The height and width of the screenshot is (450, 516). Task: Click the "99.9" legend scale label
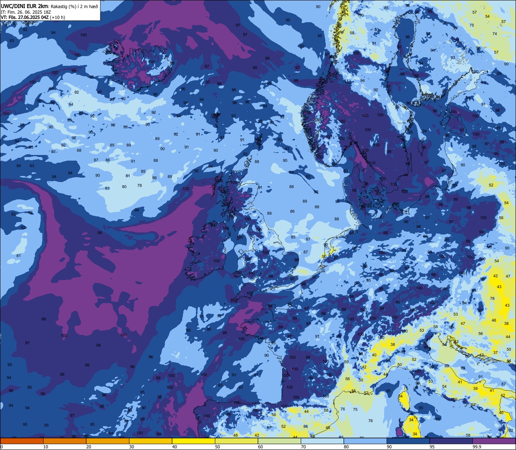477,447
